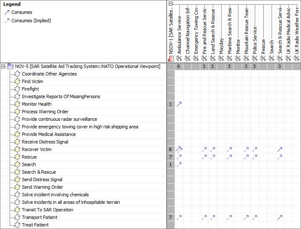Click the count 8 in Recover Victim row
This screenshot has width=301, height=229.
click(x=170, y=149)
